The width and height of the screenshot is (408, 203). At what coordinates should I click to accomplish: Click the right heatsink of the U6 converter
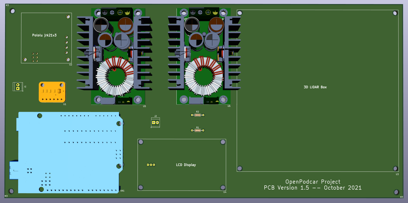[232, 53]
